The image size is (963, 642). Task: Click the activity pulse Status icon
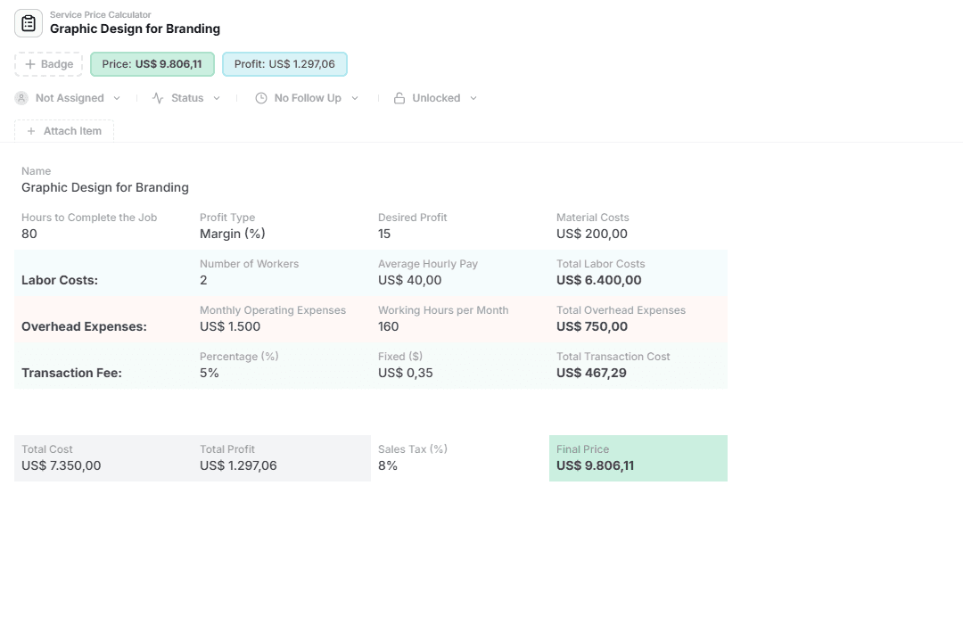click(158, 98)
